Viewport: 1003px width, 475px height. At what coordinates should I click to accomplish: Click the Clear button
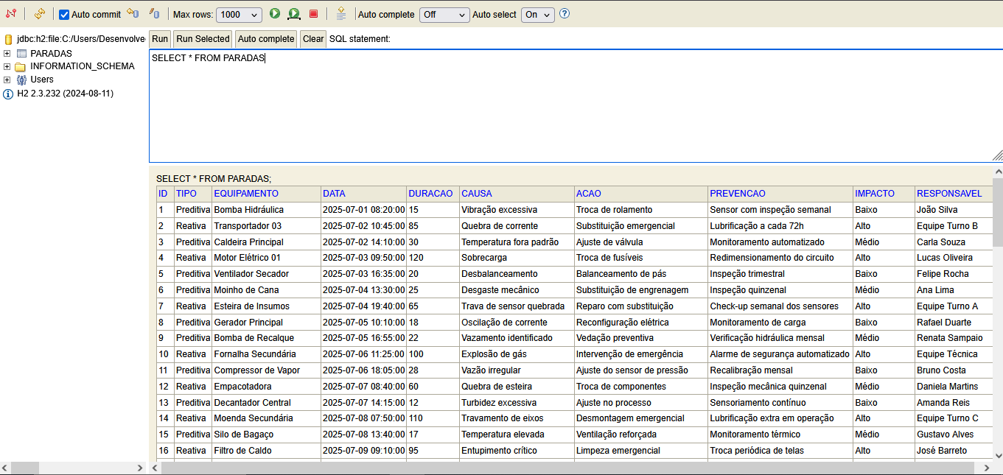pos(313,39)
